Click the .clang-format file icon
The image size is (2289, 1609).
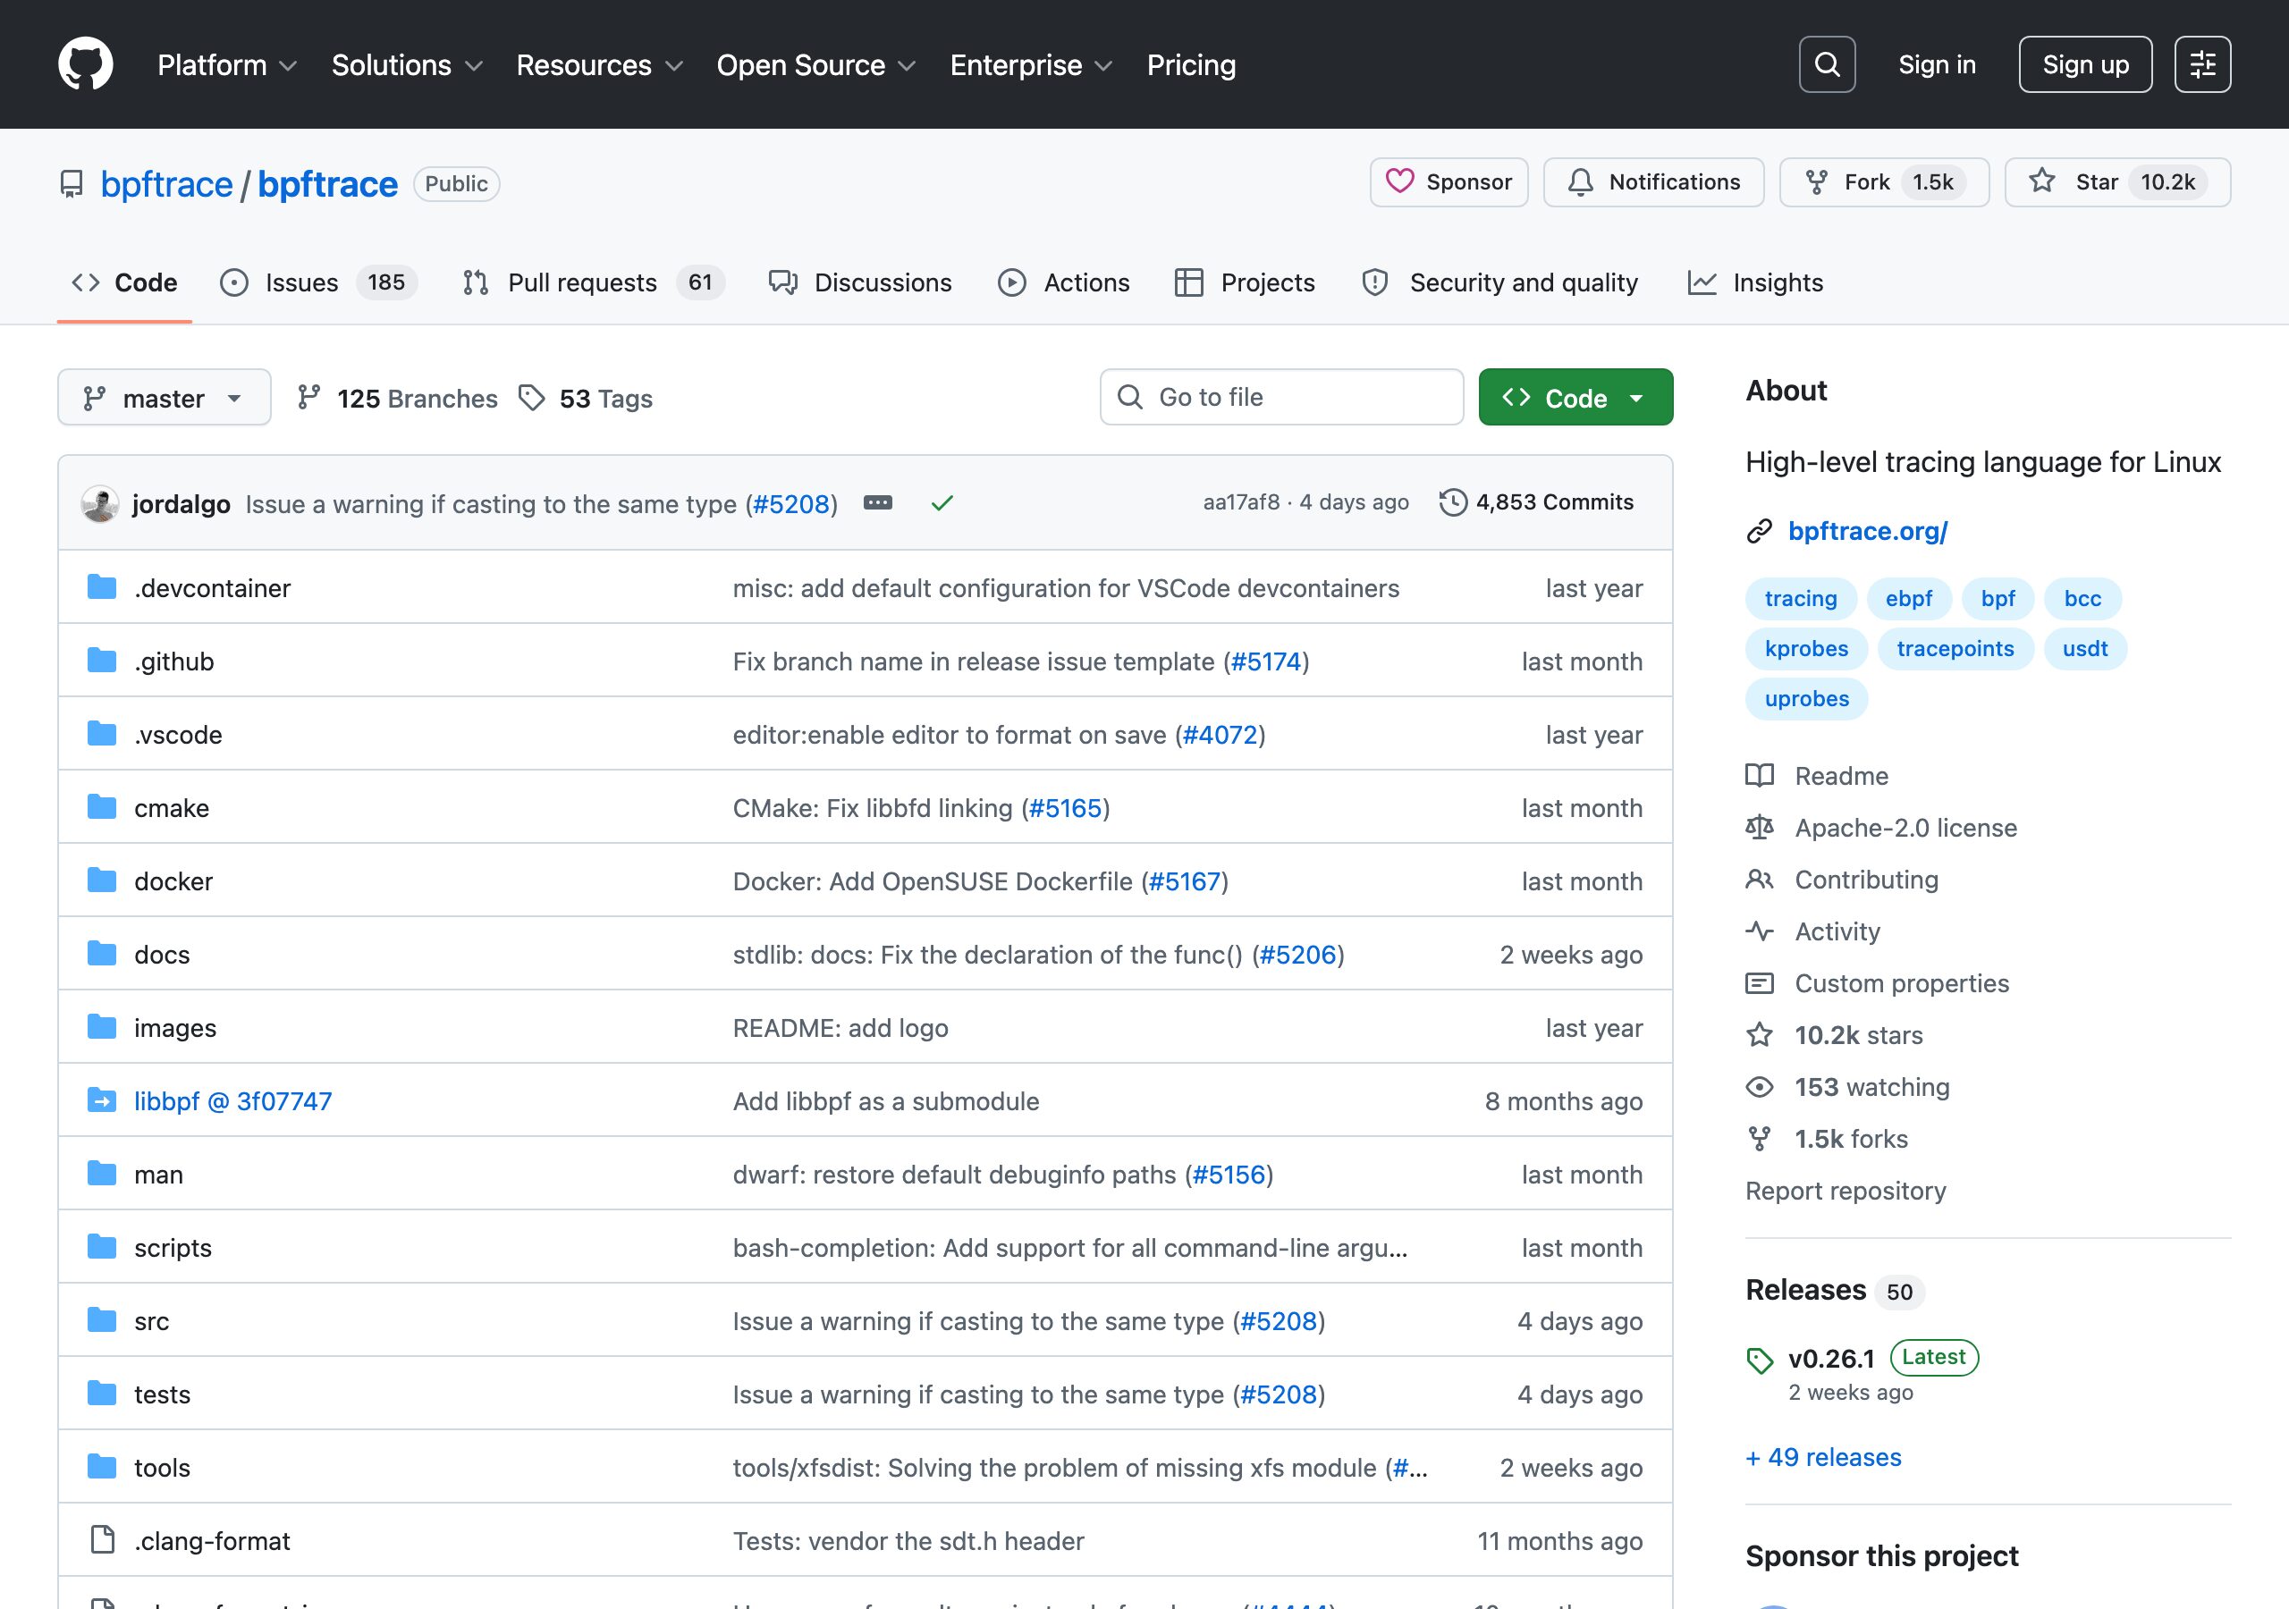click(x=102, y=1540)
